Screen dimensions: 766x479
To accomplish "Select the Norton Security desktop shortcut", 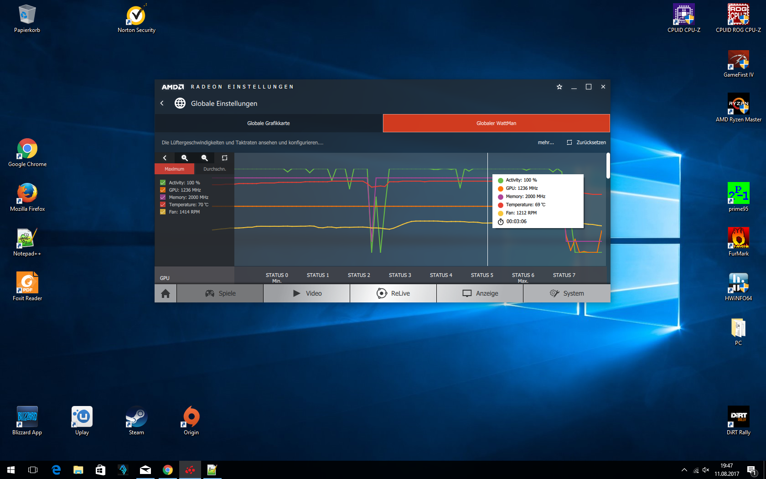I will click(x=136, y=19).
